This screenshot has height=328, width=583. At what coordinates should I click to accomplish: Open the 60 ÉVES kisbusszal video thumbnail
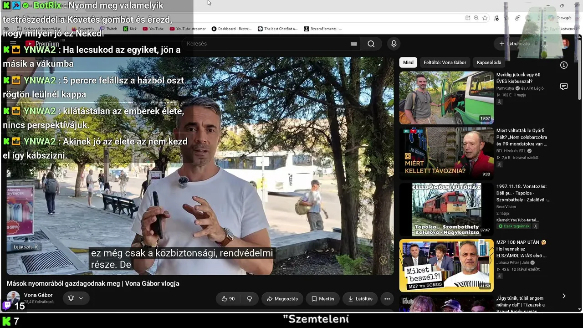[x=446, y=97]
